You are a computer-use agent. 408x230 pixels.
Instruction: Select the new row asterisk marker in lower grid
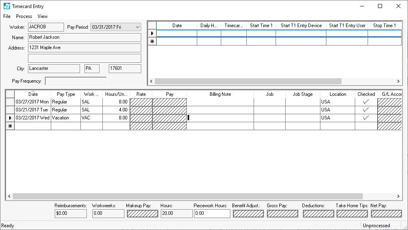click(x=10, y=126)
